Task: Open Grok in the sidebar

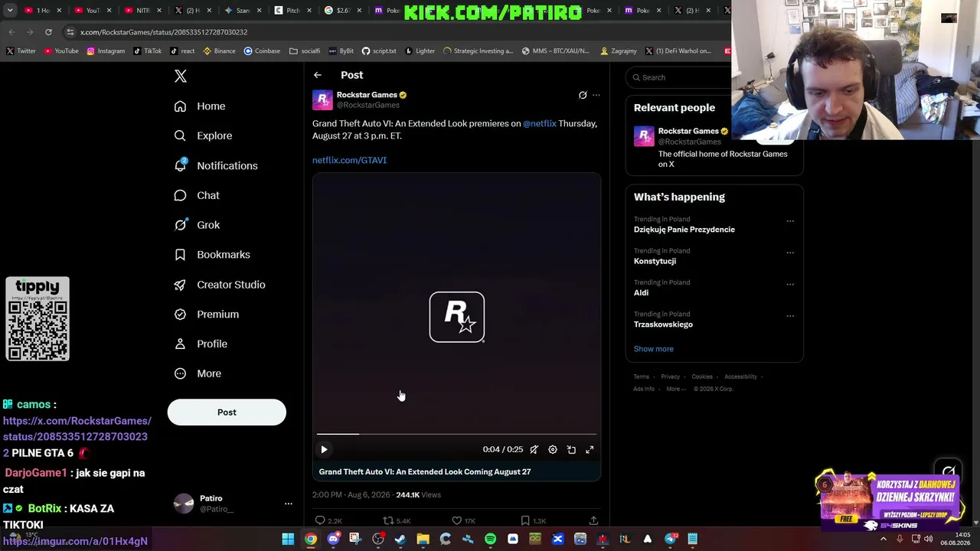Action: click(x=197, y=225)
